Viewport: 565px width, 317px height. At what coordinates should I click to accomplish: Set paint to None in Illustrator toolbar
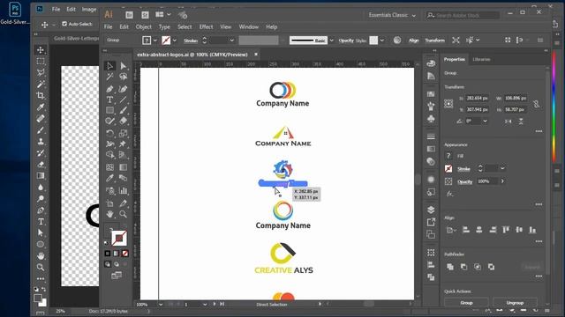click(x=125, y=254)
